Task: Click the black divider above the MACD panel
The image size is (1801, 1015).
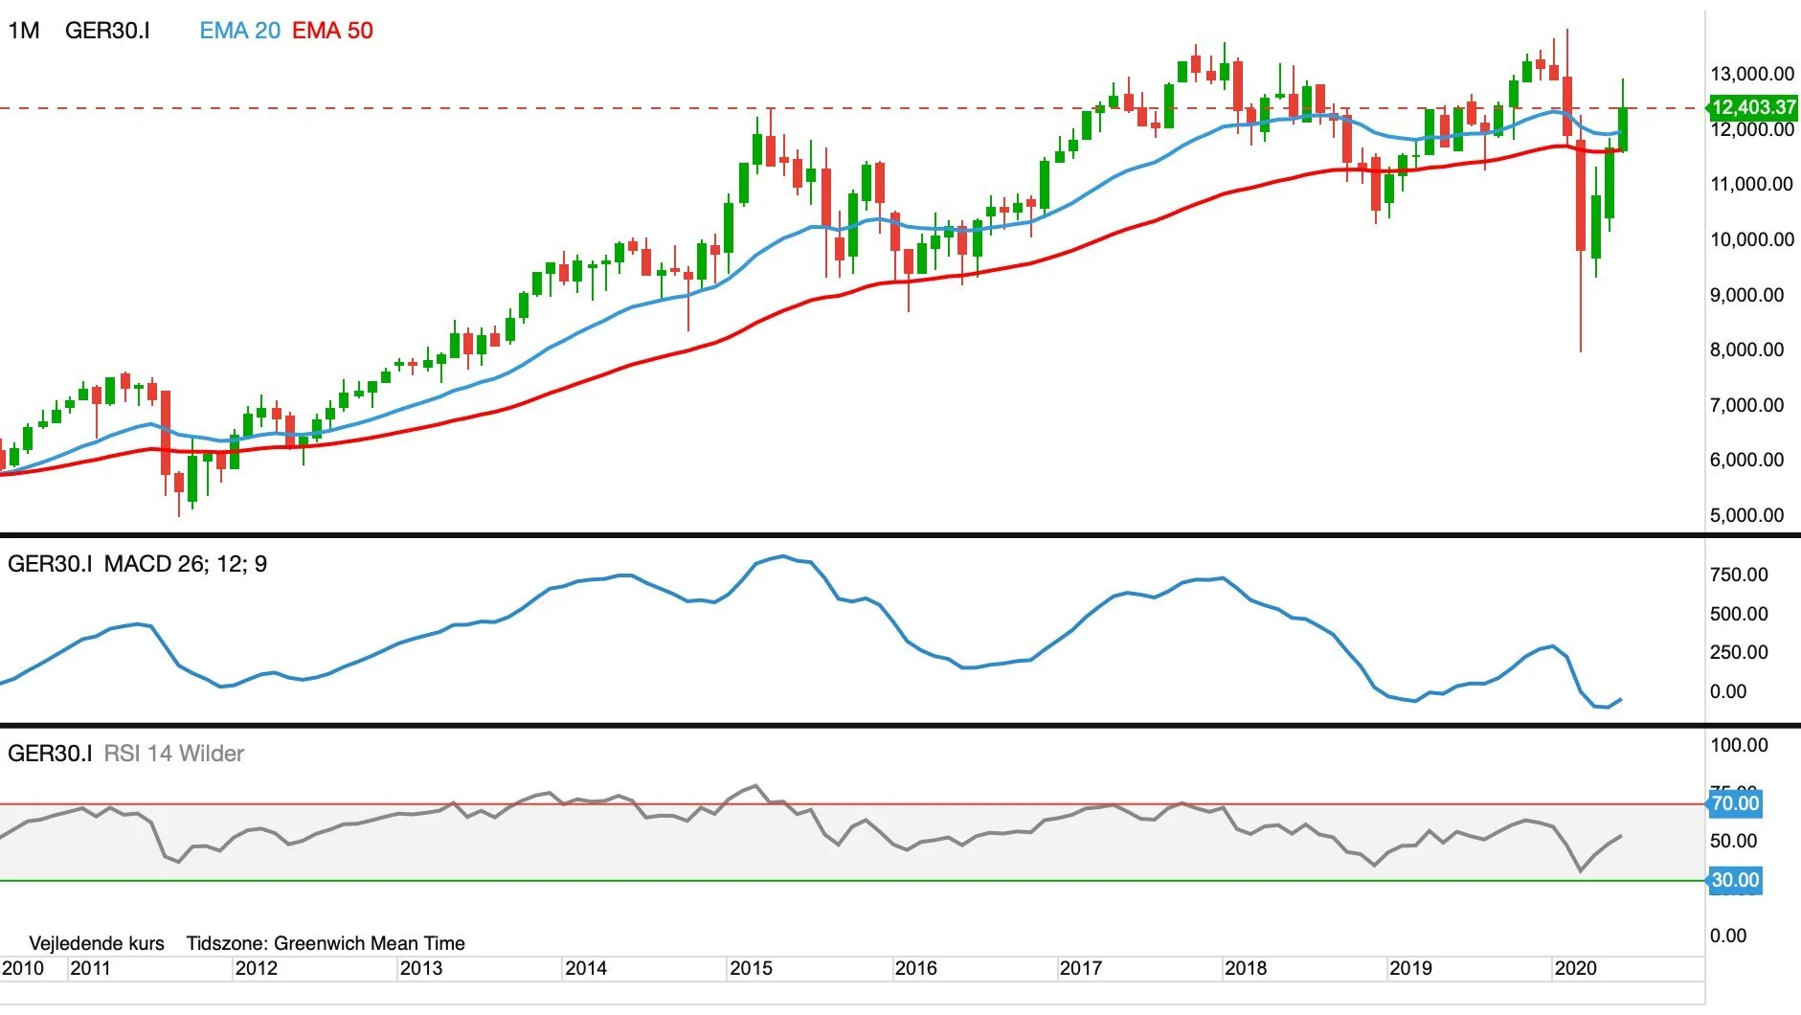Action: click(x=900, y=535)
